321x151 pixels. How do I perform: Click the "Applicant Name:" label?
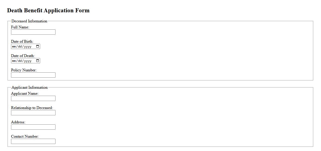[x=25, y=93]
